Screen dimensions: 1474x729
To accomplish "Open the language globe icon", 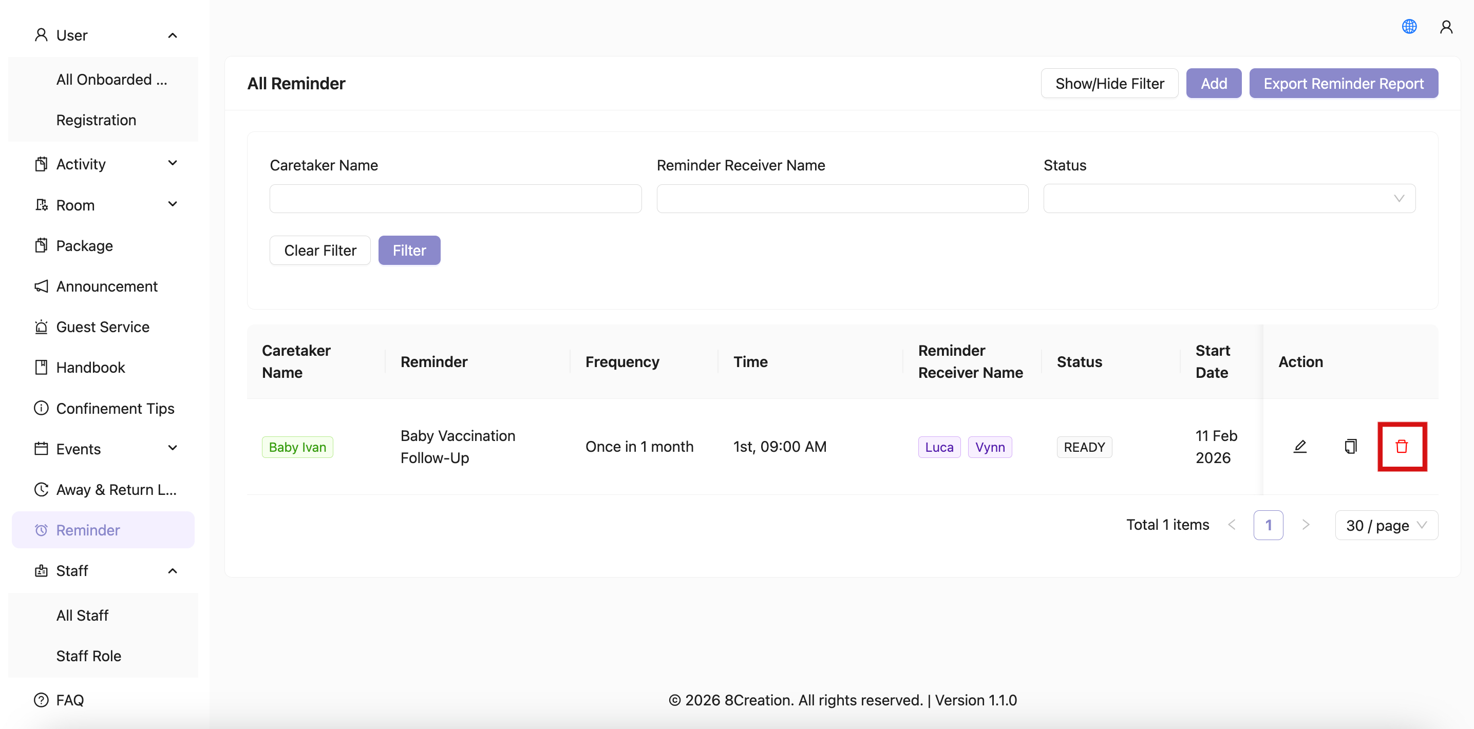I will pos(1409,26).
